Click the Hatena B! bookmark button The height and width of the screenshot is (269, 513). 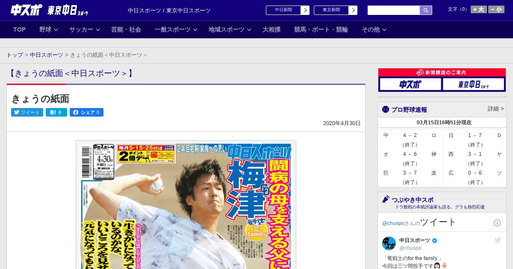(x=56, y=112)
